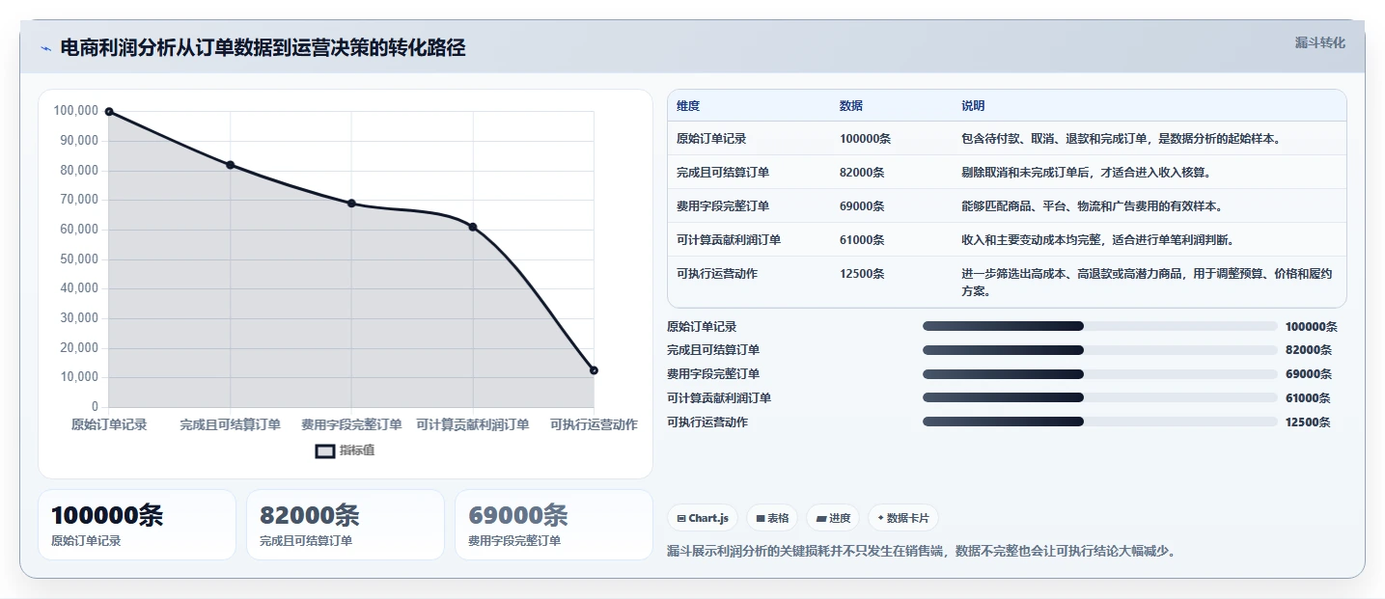1385x599 pixels.
Task: Click the 100000条 table data cell
Action: (865, 139)
